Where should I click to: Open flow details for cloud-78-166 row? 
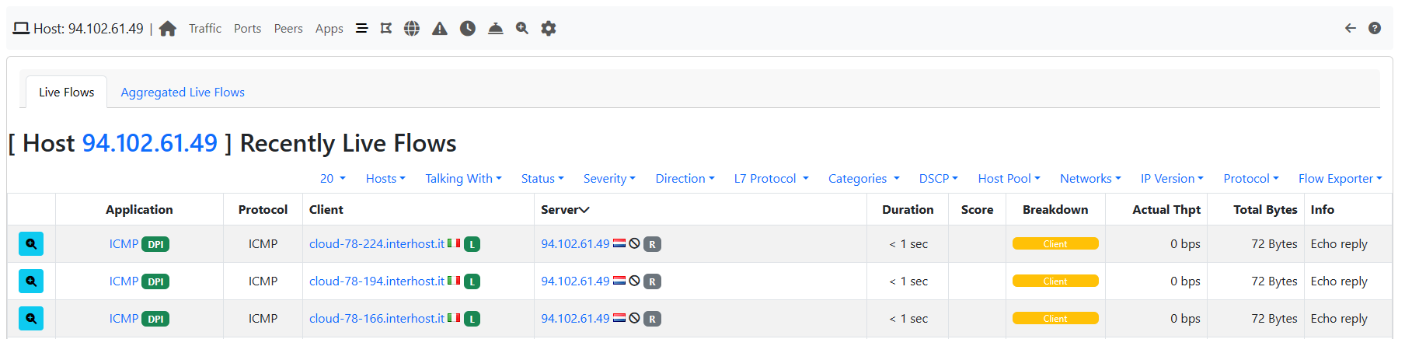click(31, 318)
